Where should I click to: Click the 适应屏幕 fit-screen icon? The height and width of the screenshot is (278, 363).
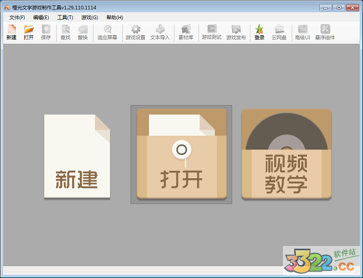coord(107,32)
